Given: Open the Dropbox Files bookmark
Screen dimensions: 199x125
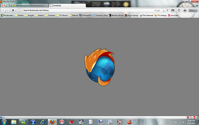Looking at the screenshot, I should click(100, 15).
